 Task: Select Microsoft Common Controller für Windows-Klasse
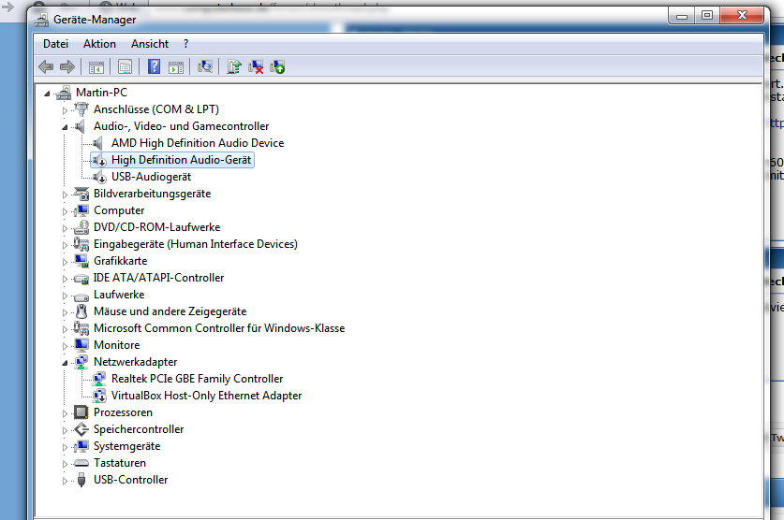219,328
